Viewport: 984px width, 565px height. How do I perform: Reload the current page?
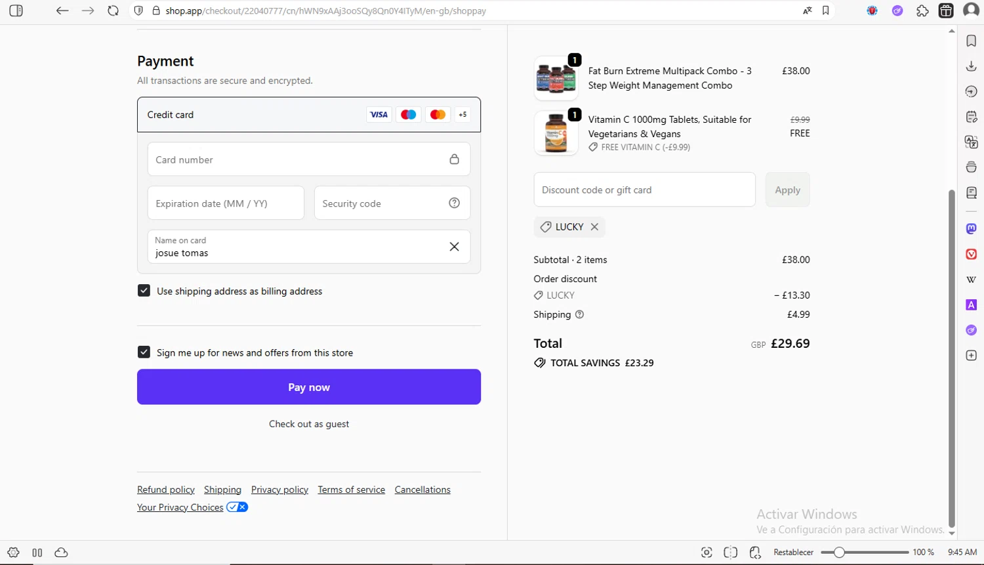point(113,11)
